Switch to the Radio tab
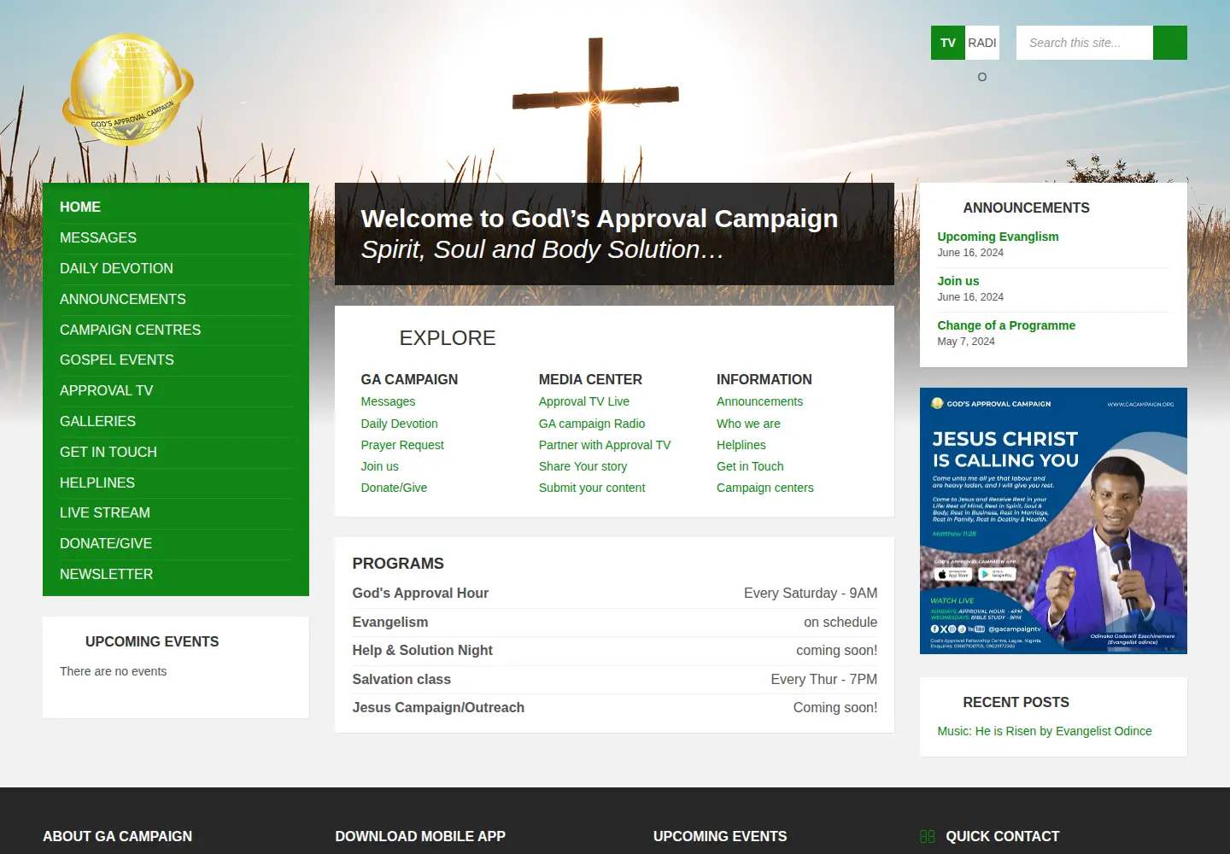This screenshot has width=1230, height=854. click(x=982, y=43)
